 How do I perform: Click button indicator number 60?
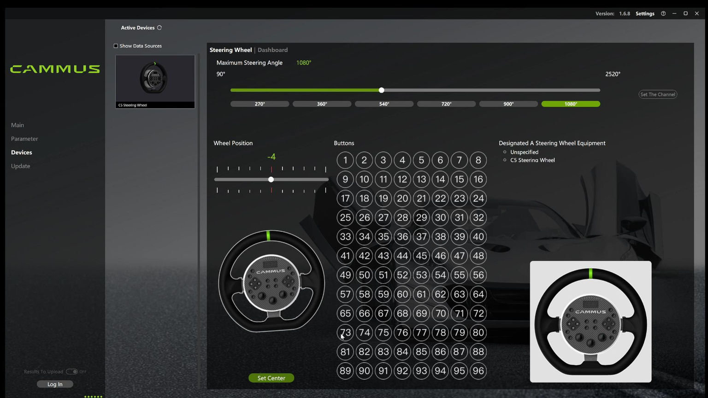[402, 294]
